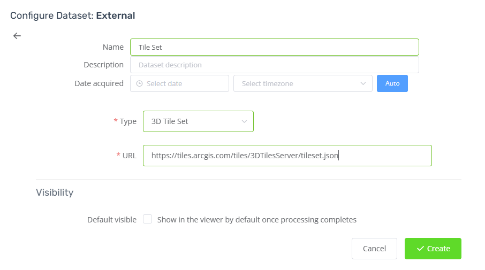Click the 'Show in the viewer by default' label
The width and height of the screenshot is (485, 270).
pos(257,220)
